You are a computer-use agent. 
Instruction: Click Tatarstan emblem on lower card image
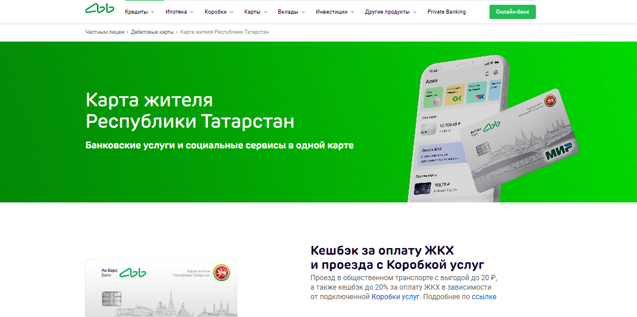(221, 273)
